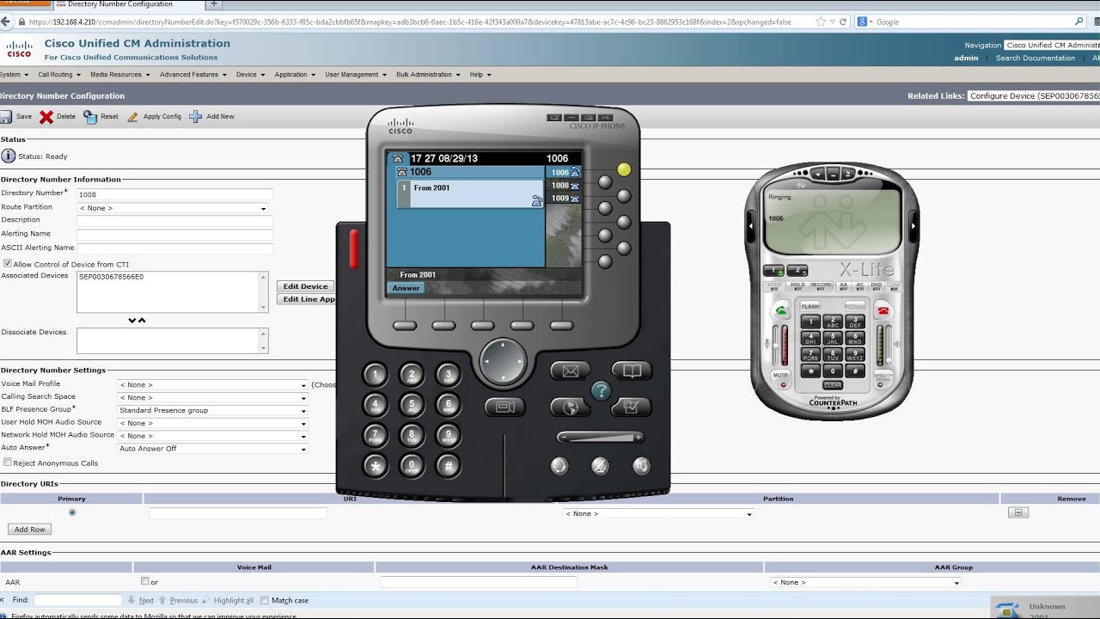Image resolution: width=1100 pixels, height=619 pixels.
Task: Open the AAR Group dropdown
Action: pos(865,583)
